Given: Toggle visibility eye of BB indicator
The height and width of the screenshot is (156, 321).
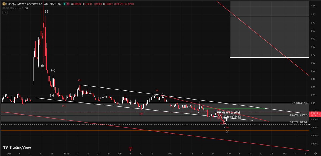Looking at the screenshot, I should 26,8.
